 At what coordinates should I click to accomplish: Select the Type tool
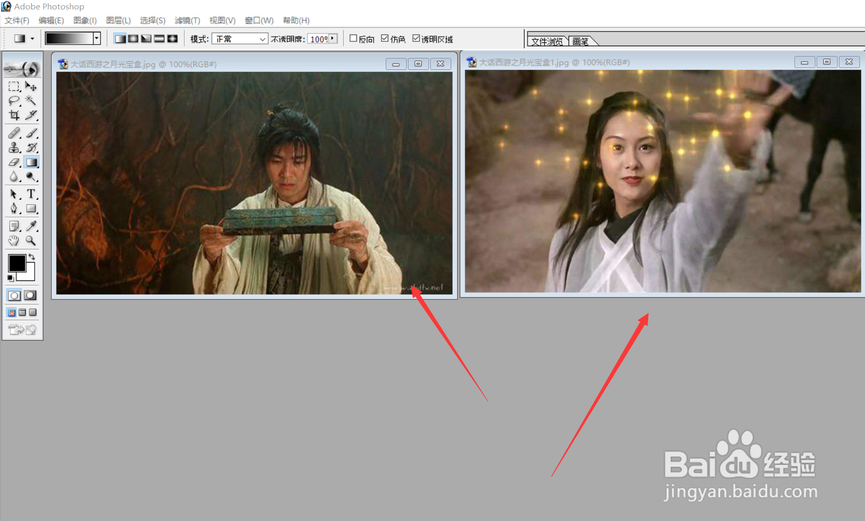(x=31, y=194)
